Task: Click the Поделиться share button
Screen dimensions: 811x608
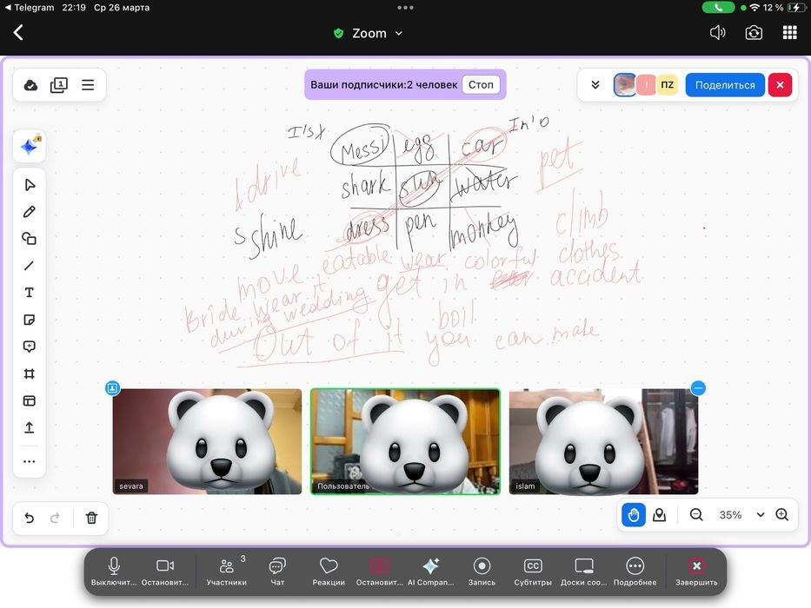Action: [x=725, y=85]
